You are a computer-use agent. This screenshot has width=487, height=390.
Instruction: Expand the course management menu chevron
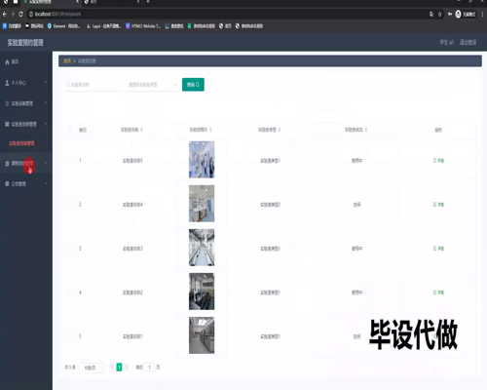click(x=46, y=163)
